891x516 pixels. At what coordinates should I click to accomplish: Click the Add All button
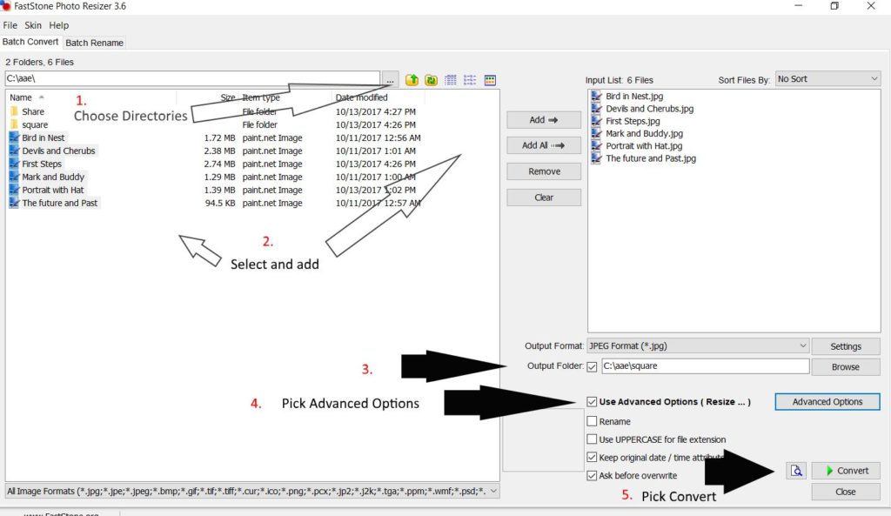(544, 145)
